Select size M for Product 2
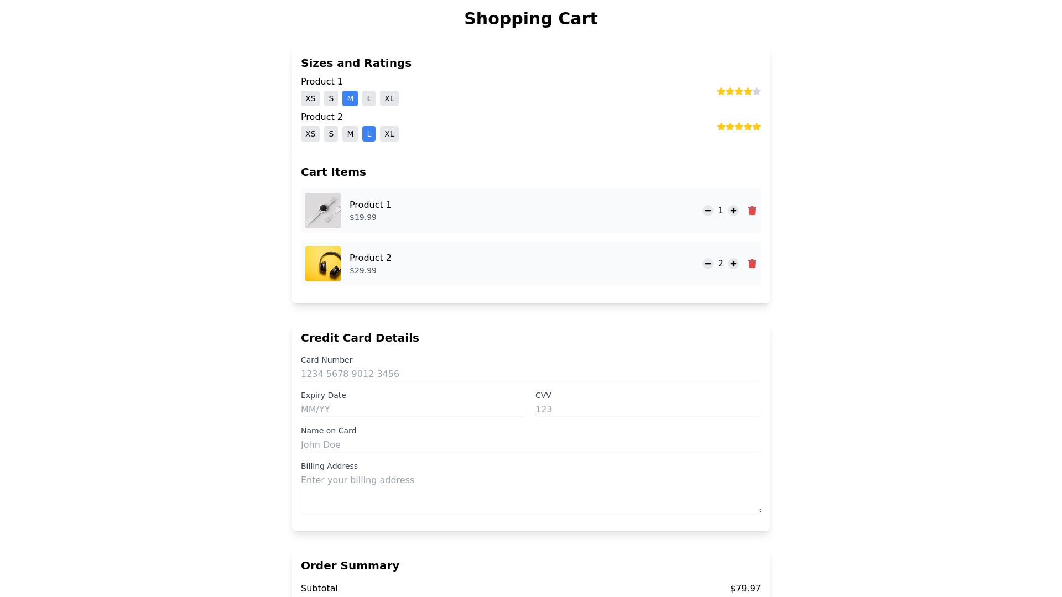 [350, 134]
